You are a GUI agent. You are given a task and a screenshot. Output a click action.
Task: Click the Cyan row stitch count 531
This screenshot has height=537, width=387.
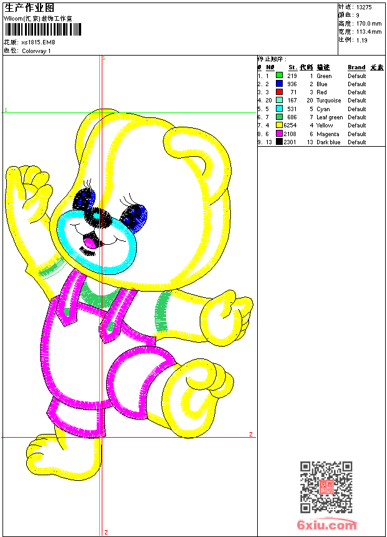click(x=291, y=109)
